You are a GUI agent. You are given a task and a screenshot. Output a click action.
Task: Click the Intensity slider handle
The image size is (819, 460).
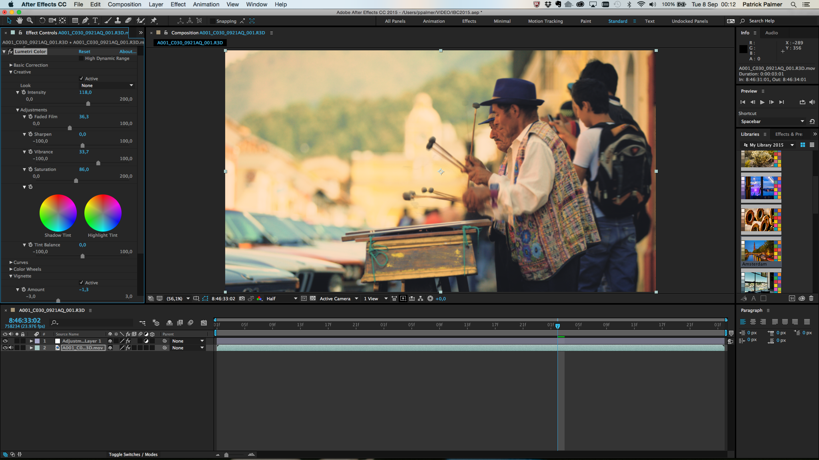pyautogui.click(x=88, y=104)
